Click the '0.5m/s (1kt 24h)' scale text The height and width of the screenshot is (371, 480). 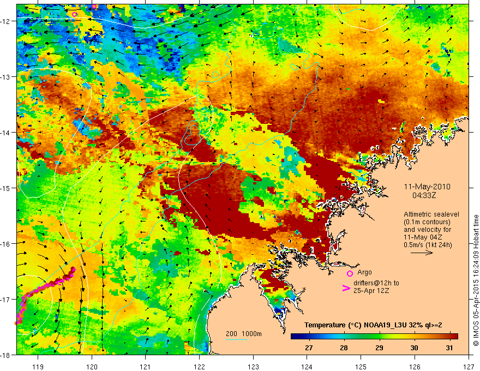(428, 245)
